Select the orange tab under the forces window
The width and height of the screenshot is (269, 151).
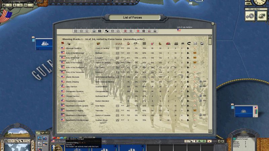(x=58, y=138)
